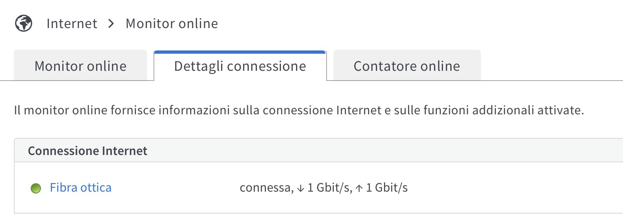Go to the Internet breadcrumb section

point(72,24)
